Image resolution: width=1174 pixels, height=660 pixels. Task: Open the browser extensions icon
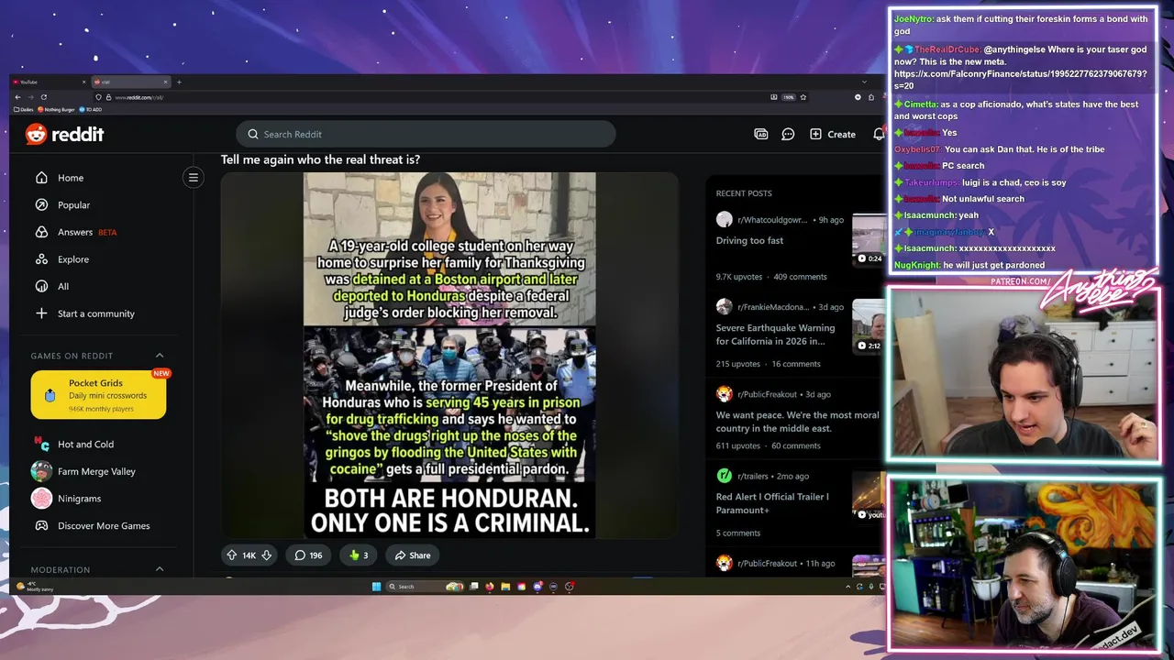coord(871,97)
